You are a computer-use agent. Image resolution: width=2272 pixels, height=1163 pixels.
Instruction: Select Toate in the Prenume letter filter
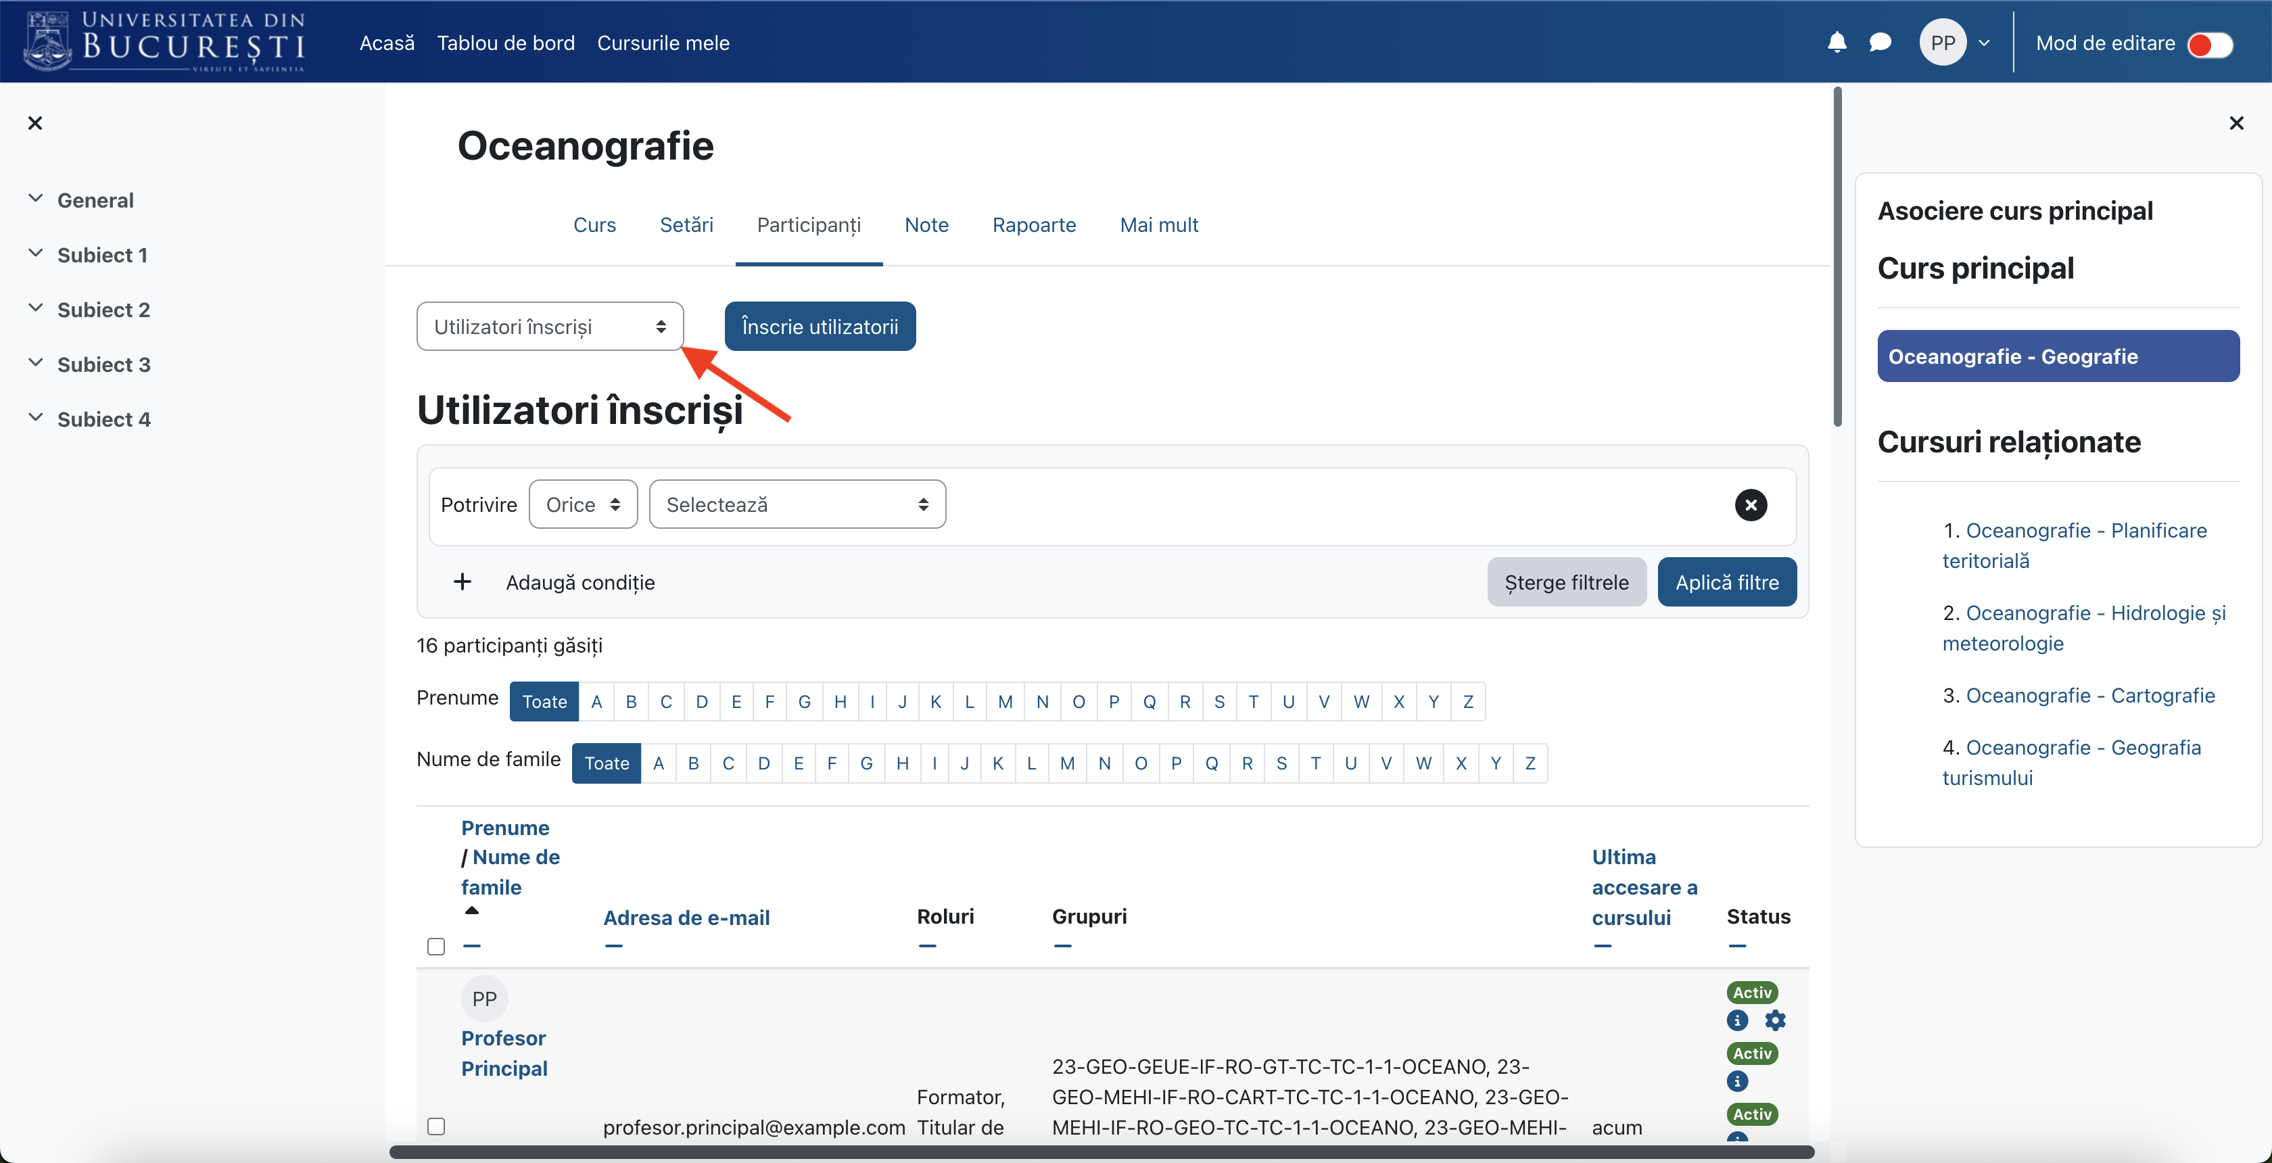pyautogui.click(x=544, y=701)
